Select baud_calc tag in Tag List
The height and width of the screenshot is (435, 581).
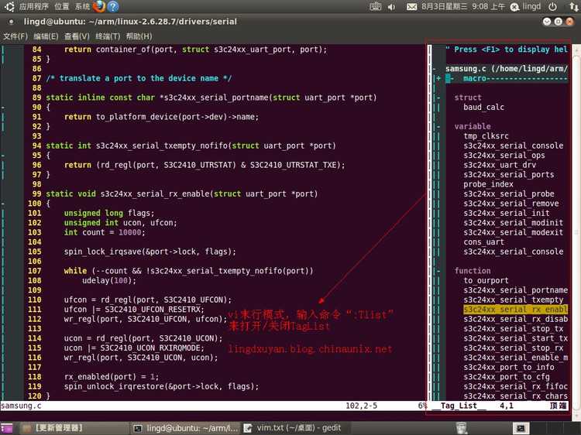483,108
